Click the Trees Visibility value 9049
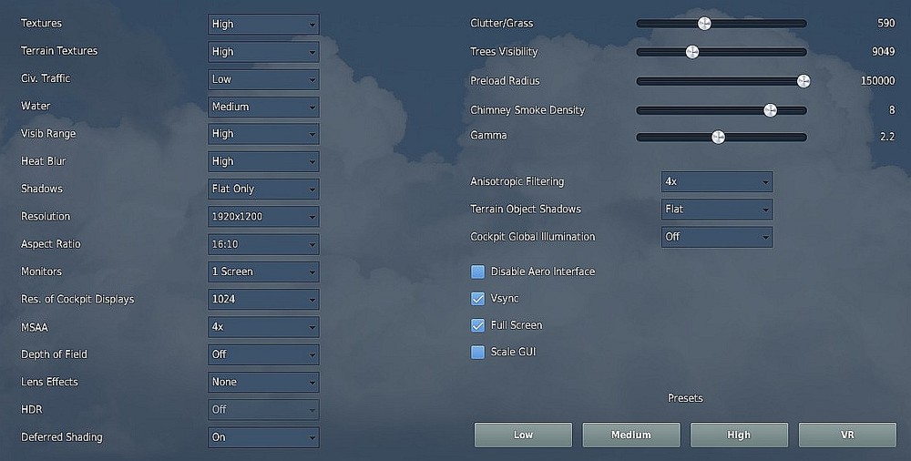 click(883, 52)
